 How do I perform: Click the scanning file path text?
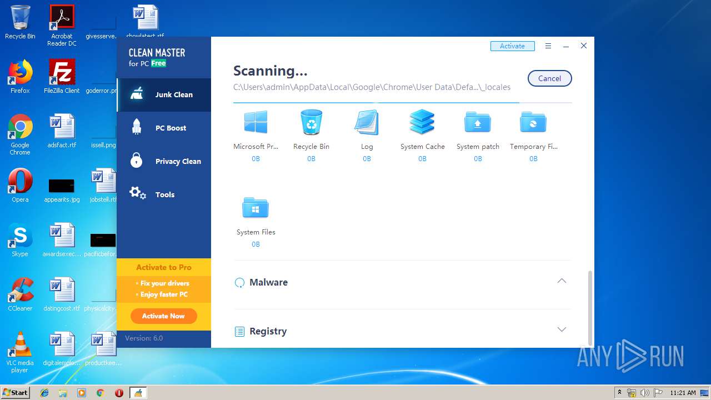372,87
